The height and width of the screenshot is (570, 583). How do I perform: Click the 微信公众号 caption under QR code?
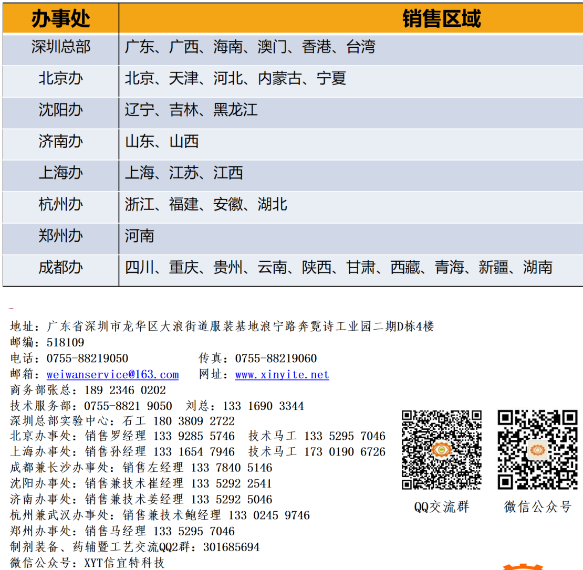(x=537, y=506)
